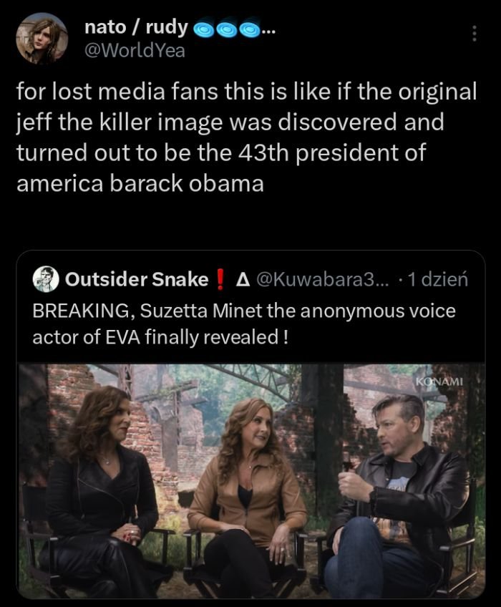The width and height of the screenshot is (501, 607).
Task: Click Outsider Snake's small profile avatar
Action: pos(46,280)
